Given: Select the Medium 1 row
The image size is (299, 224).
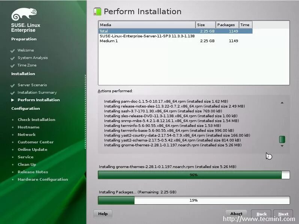Looking at the screenshot, I should (x=175, y=41).
